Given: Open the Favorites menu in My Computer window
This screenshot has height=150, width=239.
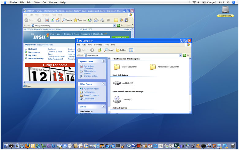Looking at the screenshot, I should tap(98, 45).
